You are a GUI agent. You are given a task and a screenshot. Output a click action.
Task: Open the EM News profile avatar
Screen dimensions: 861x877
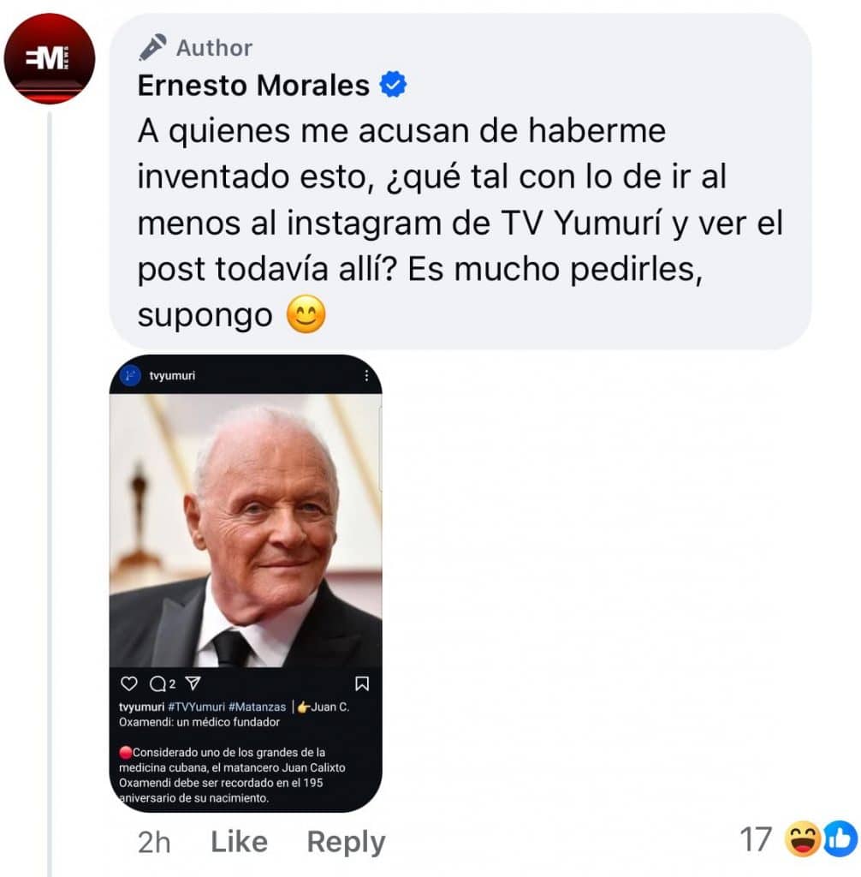click(49, 59)
